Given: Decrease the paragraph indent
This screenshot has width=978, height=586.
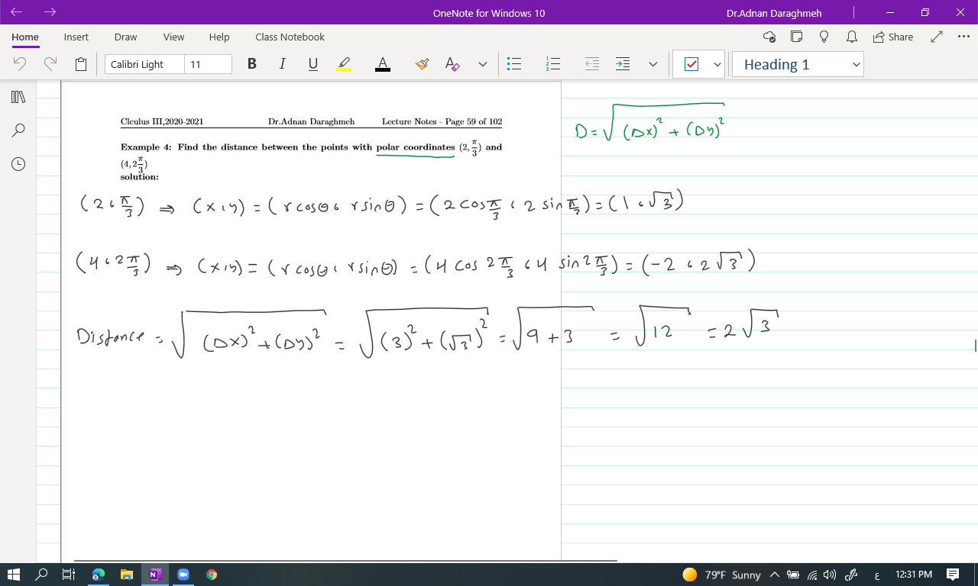Looking at the screenshot, I should coord(592,65).
